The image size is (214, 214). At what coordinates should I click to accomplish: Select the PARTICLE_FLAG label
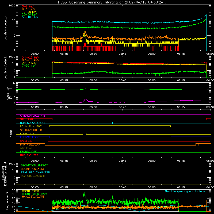pos(30,144)
